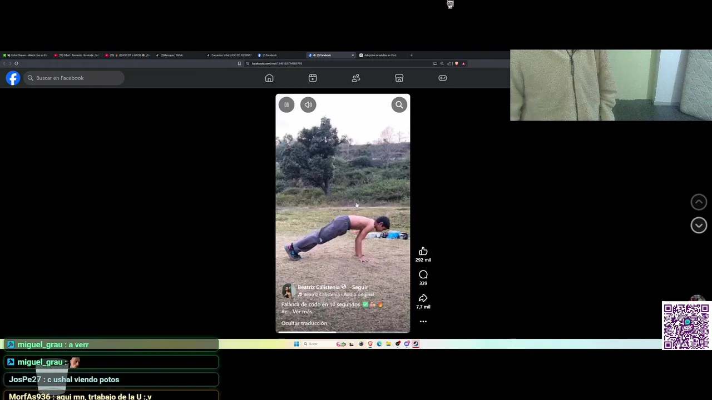Open Facebook Reels video tab

click(313, 78)
